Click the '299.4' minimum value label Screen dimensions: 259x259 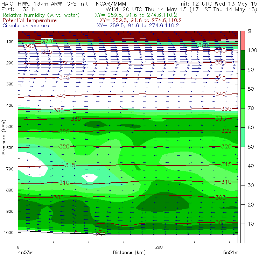point(103,234)
